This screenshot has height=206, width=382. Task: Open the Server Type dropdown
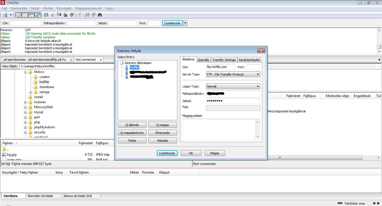pos(233,74)
